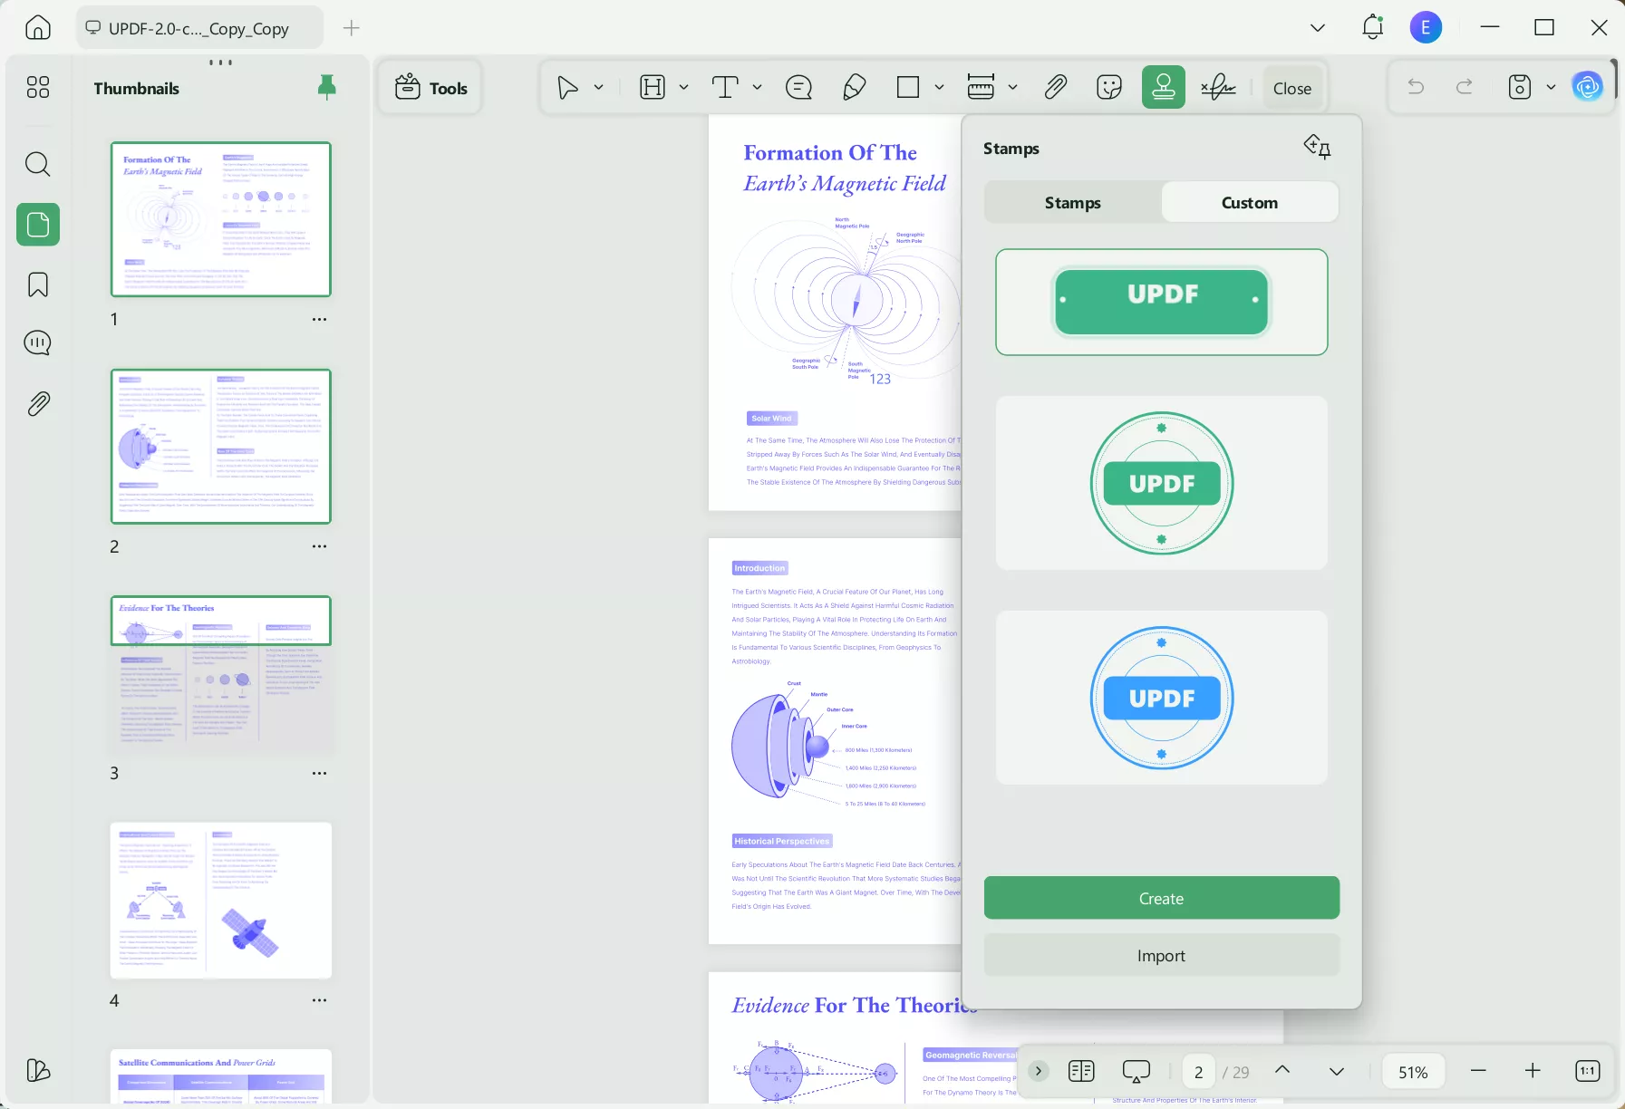Select the pencil drawing tool
This screenshot has width=1625, height=1109.
coord(854,88)
